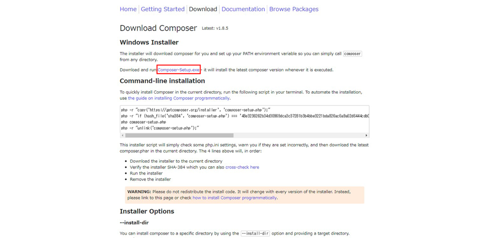
Task: Click the inline --install-dir option code
Action: click(x=256, y=234)
